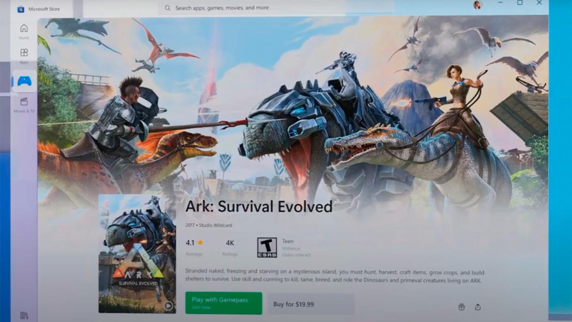The image size is (572, 322).
Task: Click the gift icon to buy as gift
Action: 461,307
